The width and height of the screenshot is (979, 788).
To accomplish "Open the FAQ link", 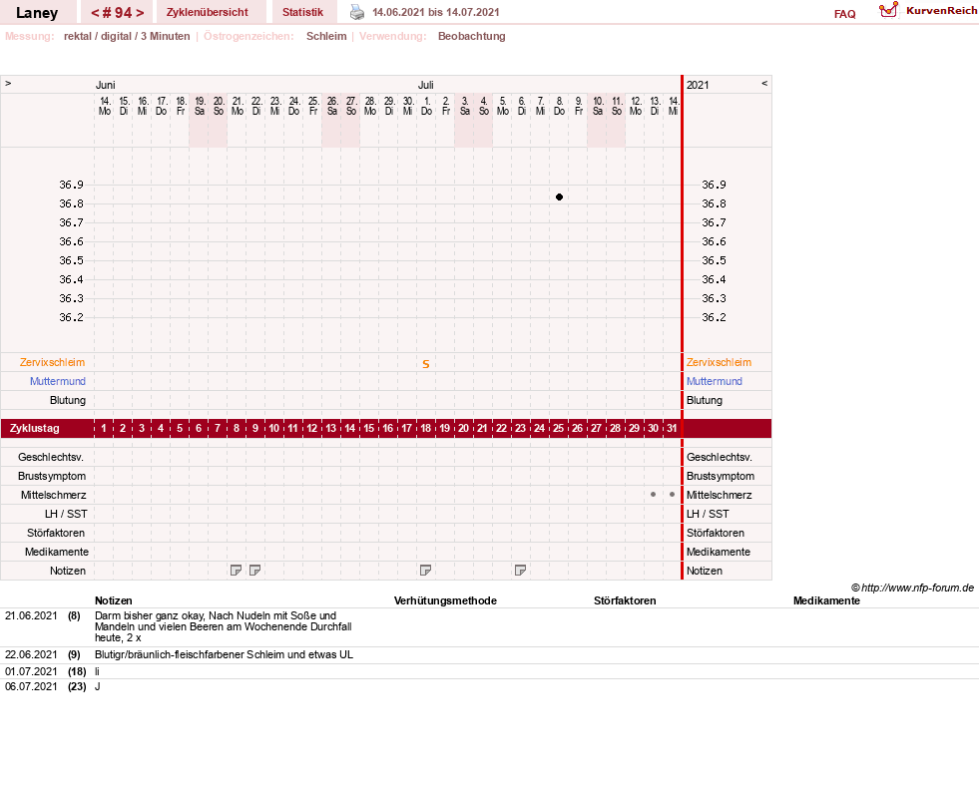I will [x=844, y=14].
